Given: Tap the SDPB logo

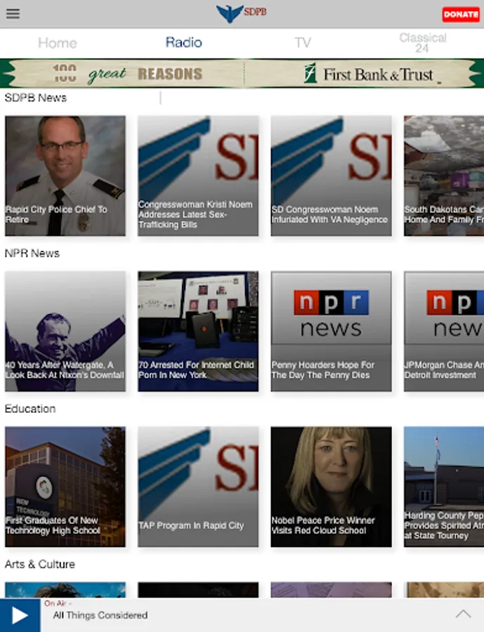Looking at the screenshot, I should pos(241,13).
